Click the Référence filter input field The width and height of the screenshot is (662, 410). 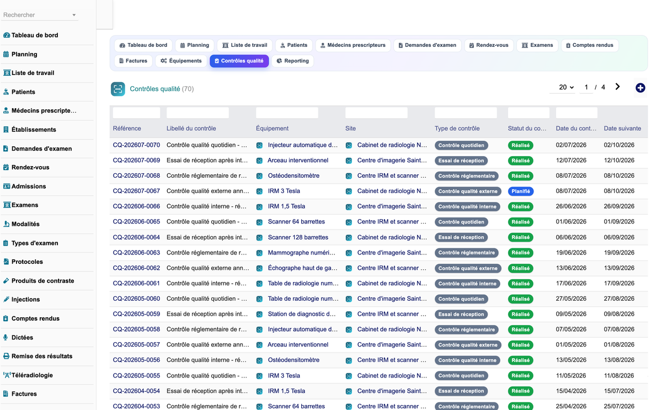[136, 113]
